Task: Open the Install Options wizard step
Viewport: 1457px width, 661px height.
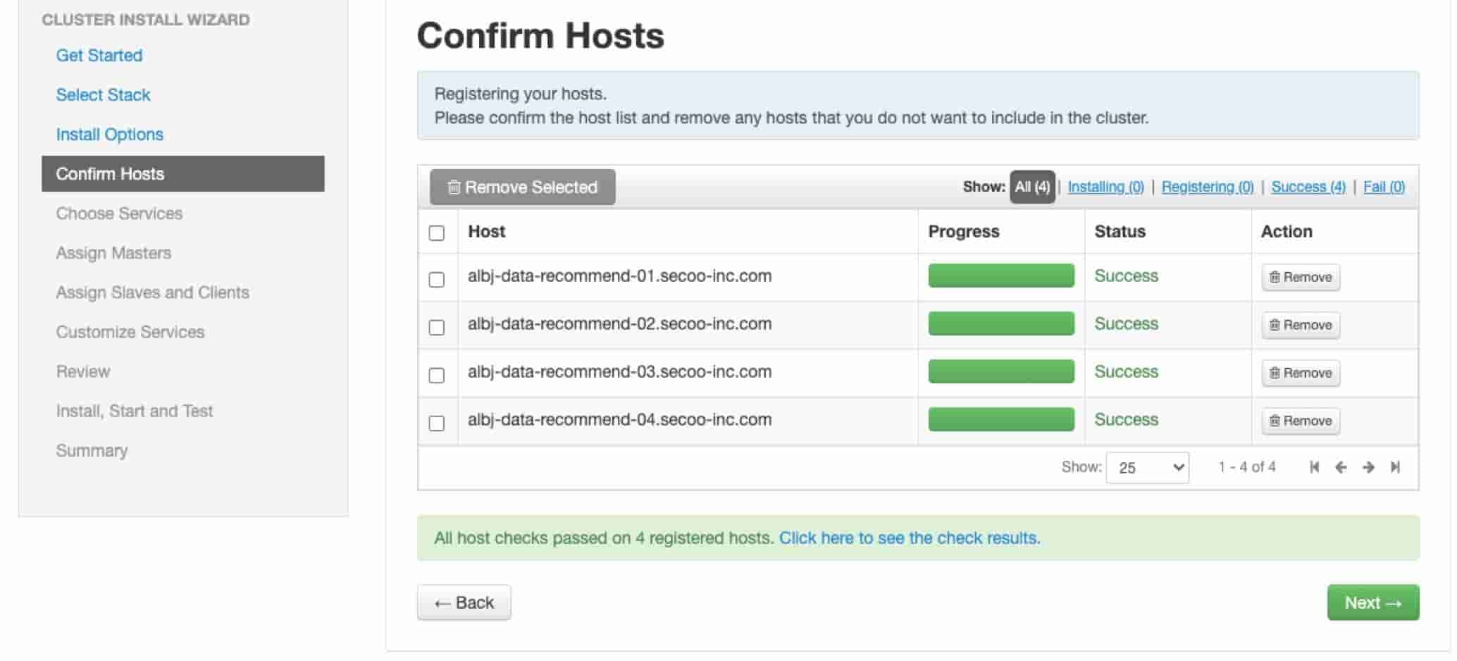Action: click(110, 134)
